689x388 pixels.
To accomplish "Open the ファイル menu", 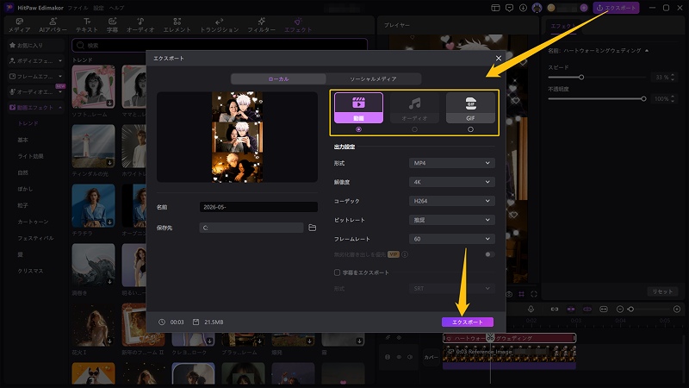I will [x=78, y=8].
